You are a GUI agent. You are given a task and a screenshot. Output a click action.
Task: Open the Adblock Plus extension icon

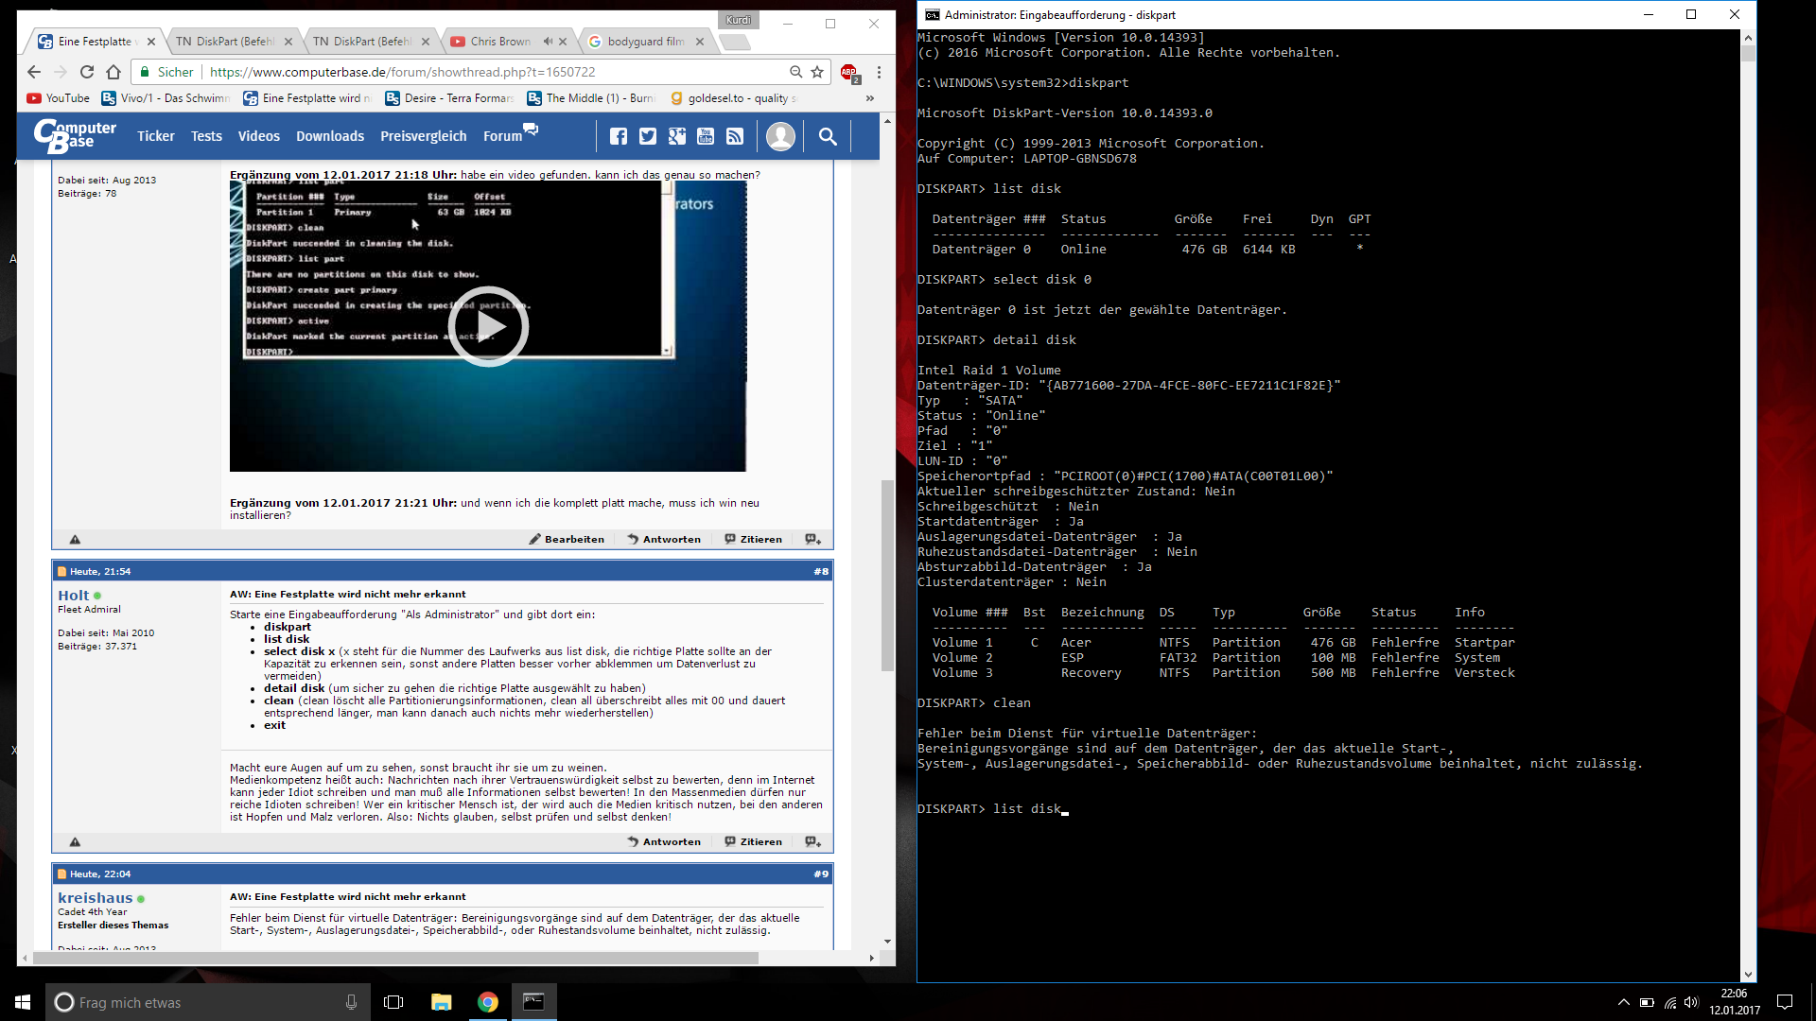tap(849, 72)
